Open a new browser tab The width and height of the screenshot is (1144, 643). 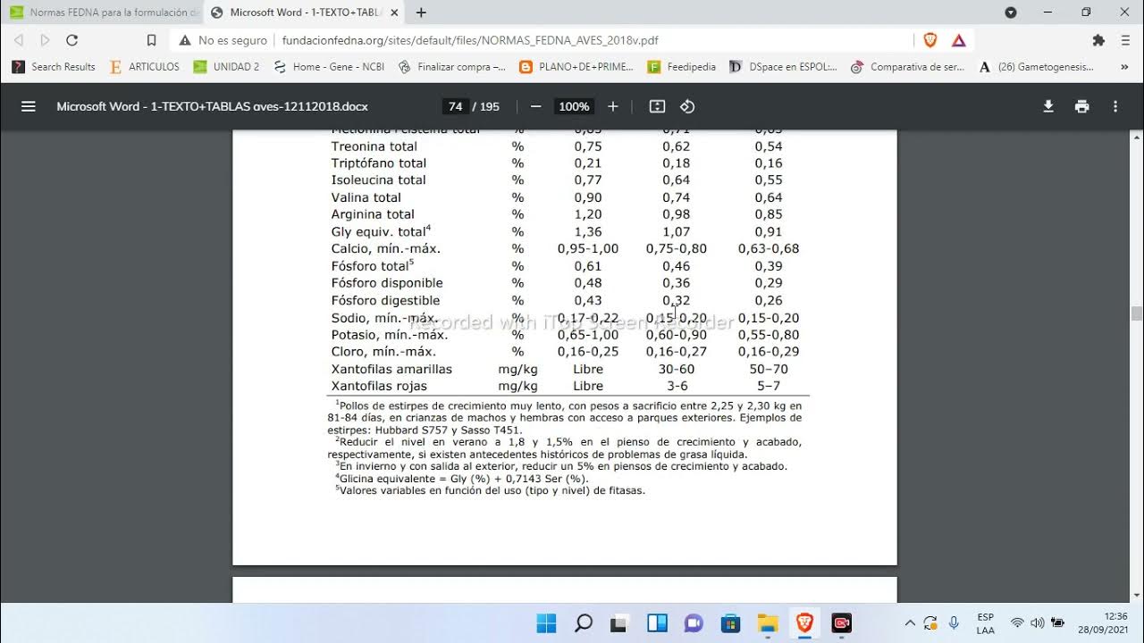pyautogui.click(x=421, y=13)
